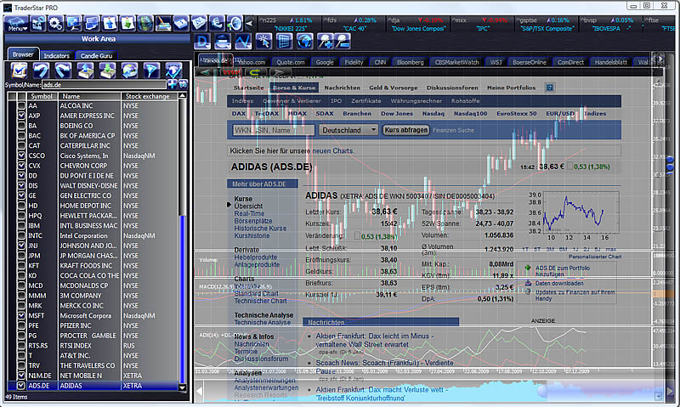The image size is (680, 407).
Task: Click the brush drawing tool icon
Action: point(163,23)
